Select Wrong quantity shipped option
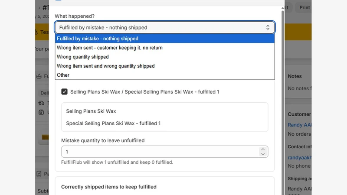The height and width of the screenshot is (195, 347). tap(165, 57)
